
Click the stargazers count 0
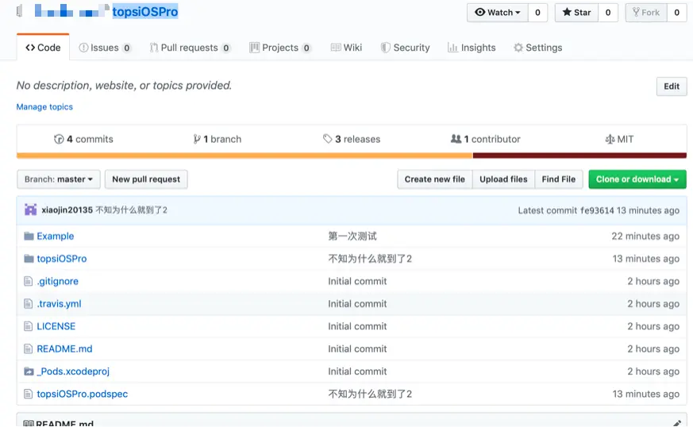pos(608,13)
